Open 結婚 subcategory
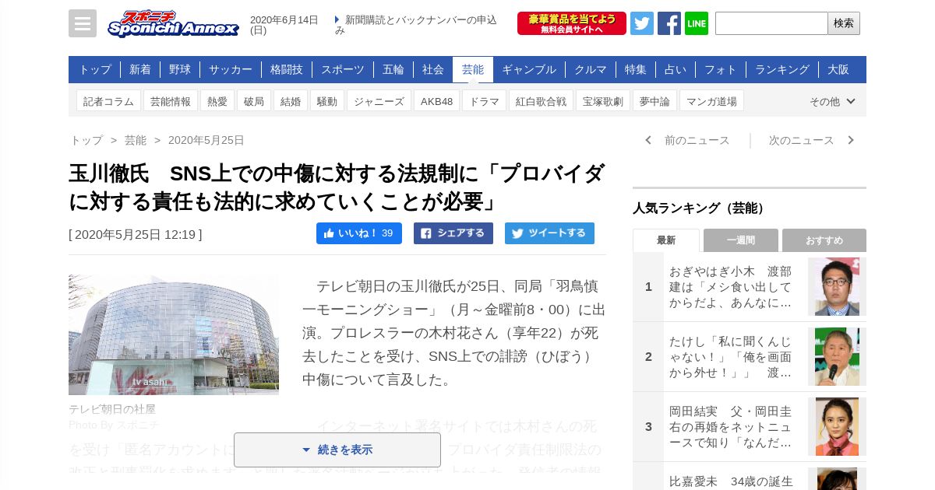Image resolution: width=935 pixels, height=490 pixels. click(291, 101)
